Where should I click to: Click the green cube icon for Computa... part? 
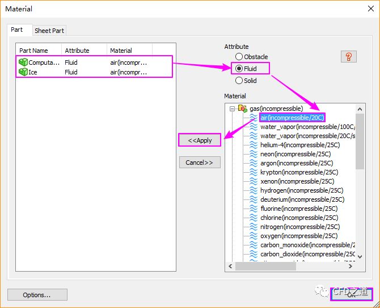tap(23, 63)
